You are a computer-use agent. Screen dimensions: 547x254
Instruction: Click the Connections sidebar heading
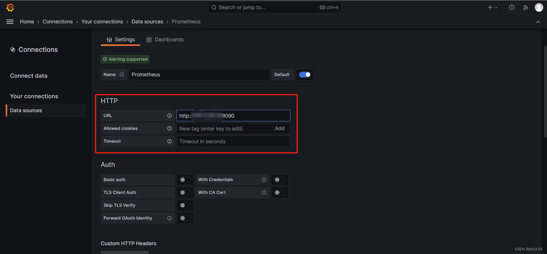(38, 50)
